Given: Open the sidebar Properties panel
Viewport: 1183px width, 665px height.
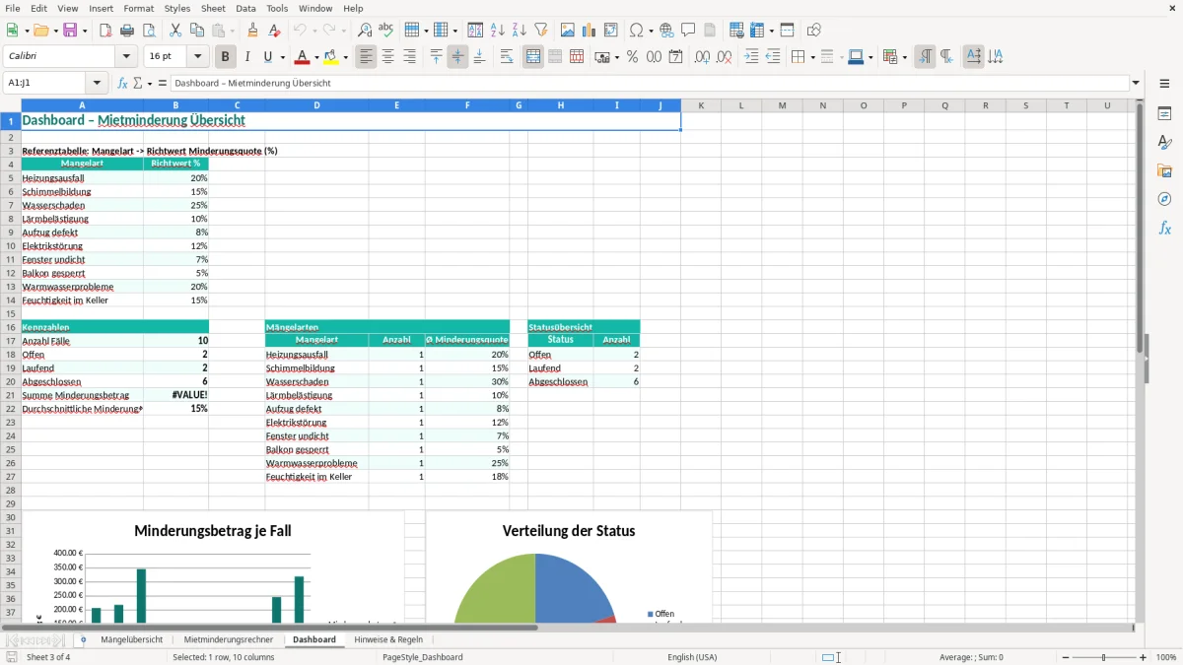Looking at the screenshot, I should point(1164,114).
